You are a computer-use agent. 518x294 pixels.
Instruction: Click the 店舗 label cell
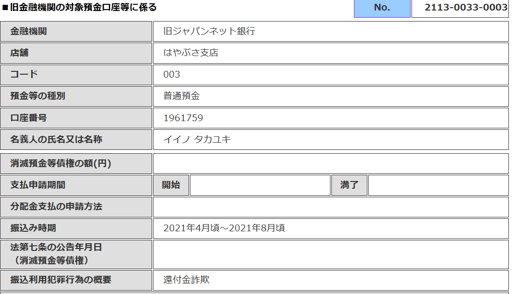[x=76, y=53]
